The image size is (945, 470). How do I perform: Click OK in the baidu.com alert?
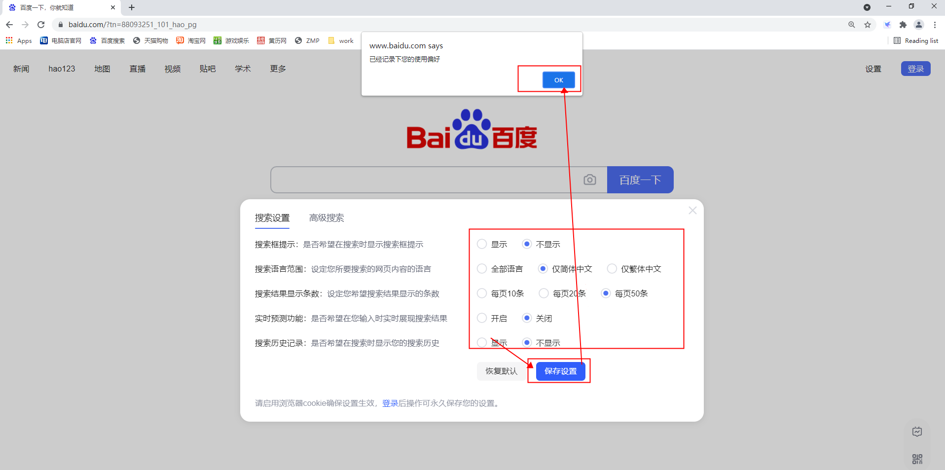tap(559, 80)
